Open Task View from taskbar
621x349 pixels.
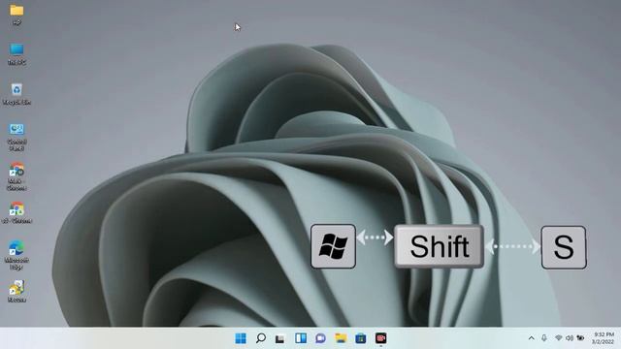pyautogui.click(x=280, y=338)
